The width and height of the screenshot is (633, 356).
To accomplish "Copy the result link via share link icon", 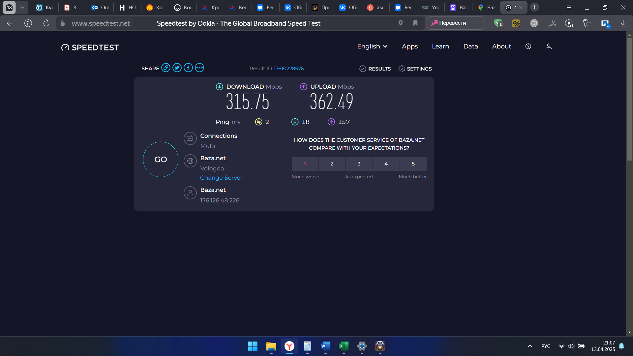I will click(x=166, y=68).
